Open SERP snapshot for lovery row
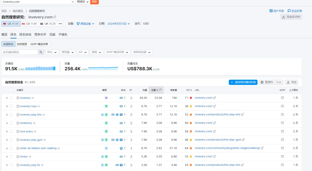Image resolution: width=312 pixels, height=171 pixels. click(x=282, y=157)
